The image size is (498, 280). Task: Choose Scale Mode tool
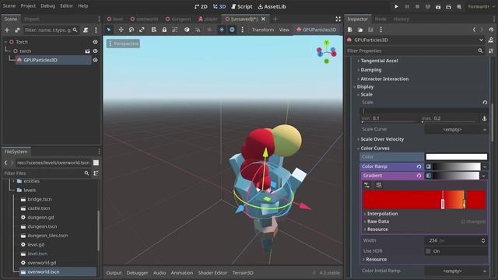(x=142, y=30)
